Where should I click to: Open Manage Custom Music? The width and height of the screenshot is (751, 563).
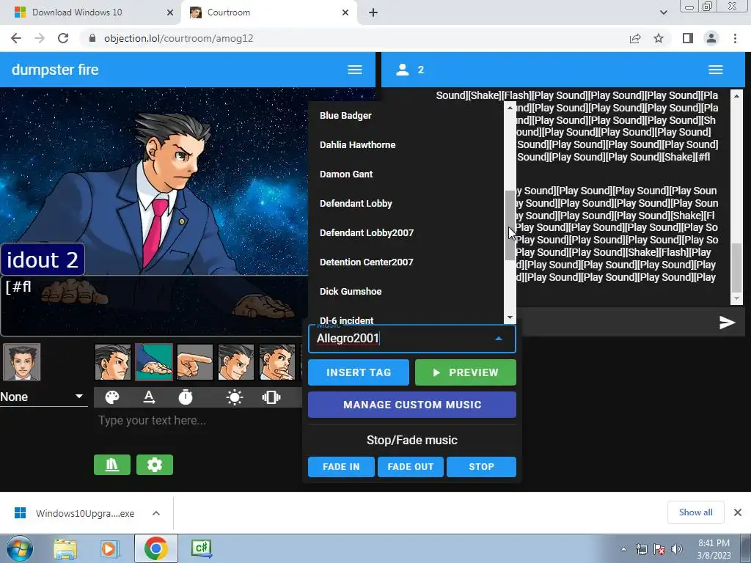click(412, 405)
